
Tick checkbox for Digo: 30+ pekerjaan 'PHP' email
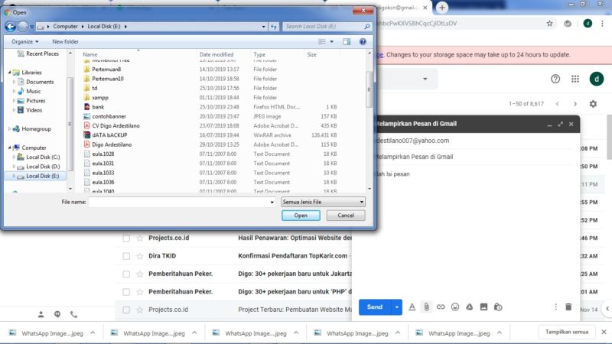tap(126, 292)
